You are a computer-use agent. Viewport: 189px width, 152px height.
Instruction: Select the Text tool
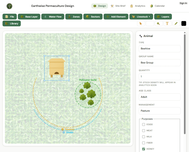click(x=167, y=23)
